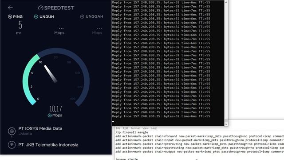Click the time=9ms ping reply line
This screenshot has height=160, width=284.
pos(161,47)
